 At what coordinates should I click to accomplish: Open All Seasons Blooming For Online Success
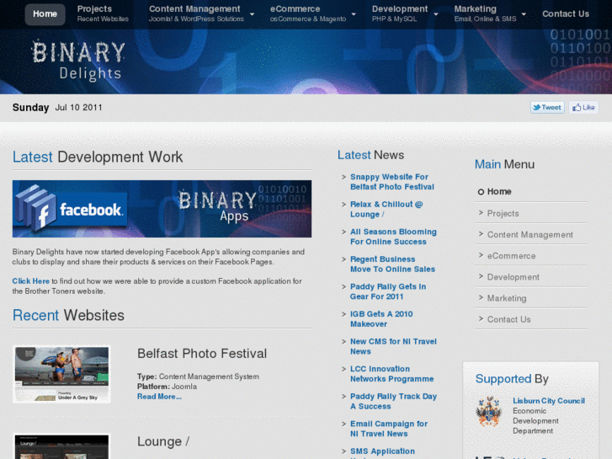(393, 237)
